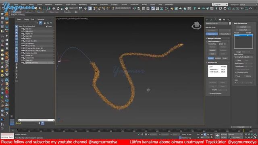
Task: Select the Select and Scale tool
Action: click(62, 8)
